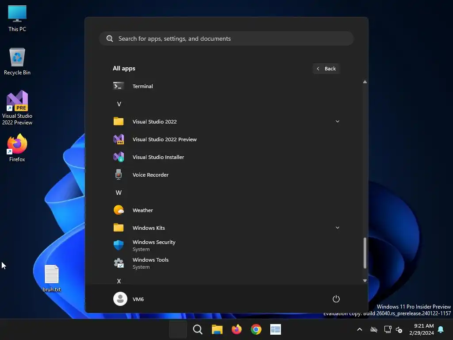Click the muted volume tray icon
Screen dimensions: 453x340
coord(399,329)
